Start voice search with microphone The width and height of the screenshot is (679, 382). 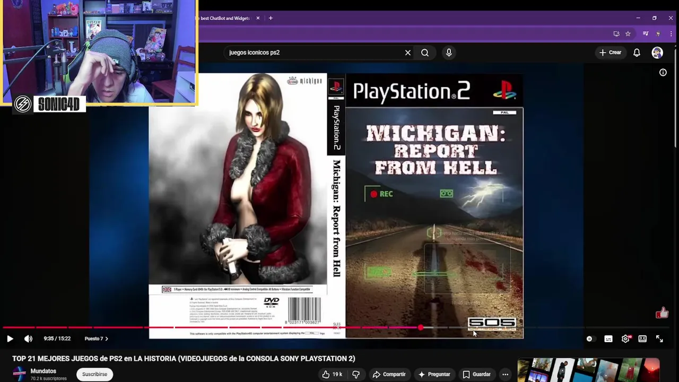click(449, 53)
